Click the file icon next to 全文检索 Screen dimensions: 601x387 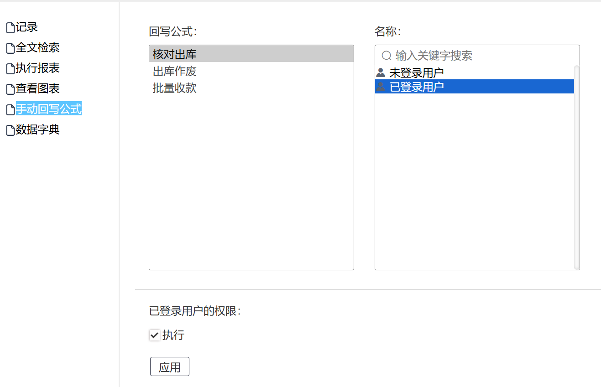click(10, 48)
